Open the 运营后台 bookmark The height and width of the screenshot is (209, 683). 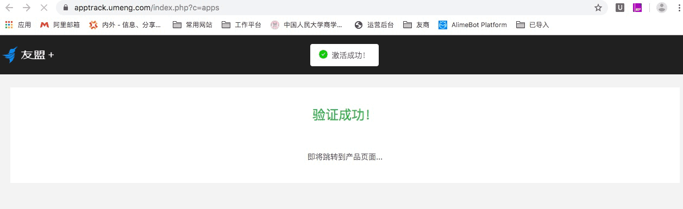coord(374,25)
